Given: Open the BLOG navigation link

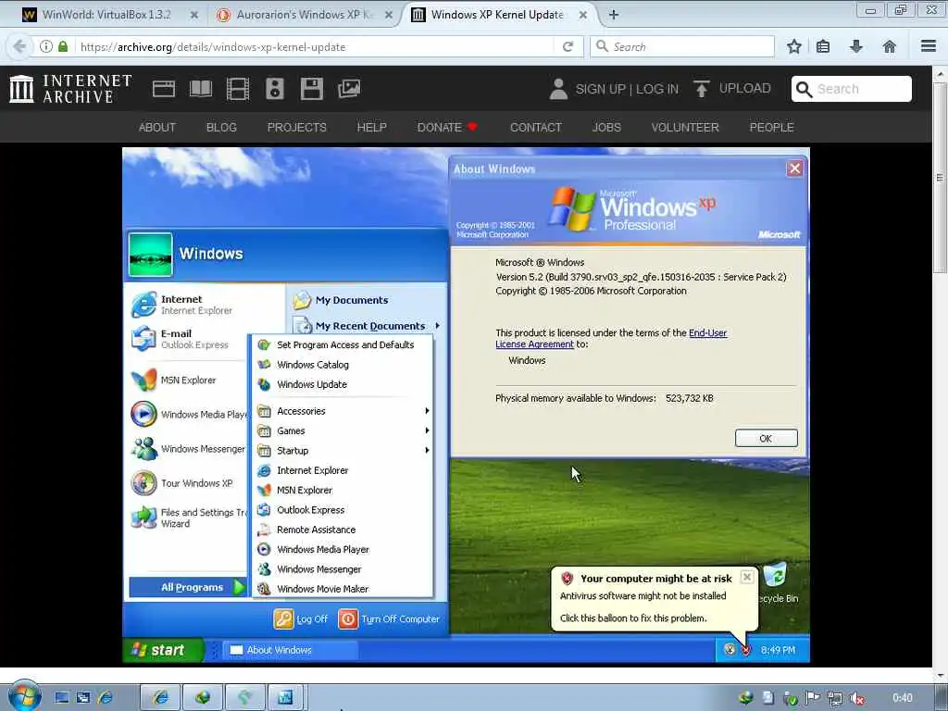Looking at the screenshot, I should click(x=221, y=127).
